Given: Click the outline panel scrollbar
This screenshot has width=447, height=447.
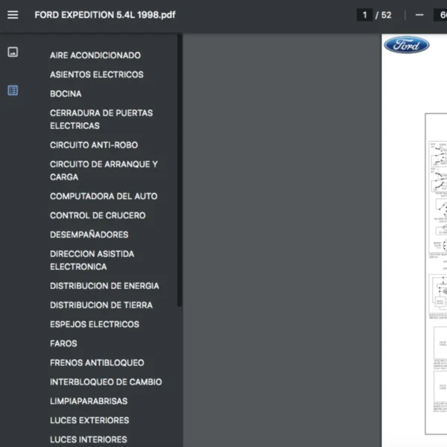Looking at the screenshot, I should 180,170.
